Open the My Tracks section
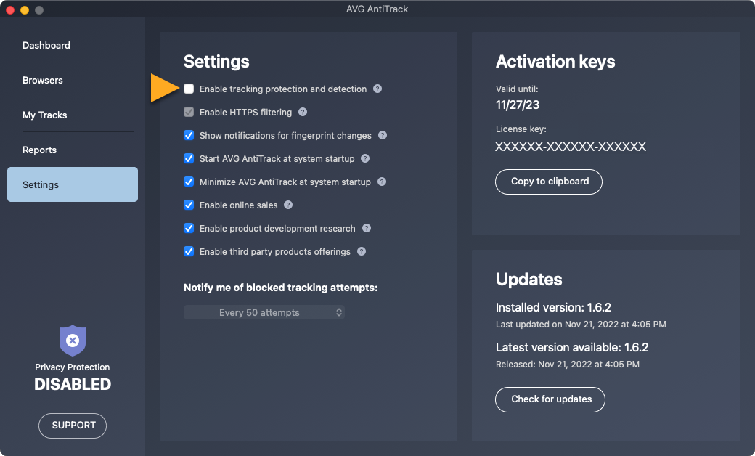 [x=45, y=115]
